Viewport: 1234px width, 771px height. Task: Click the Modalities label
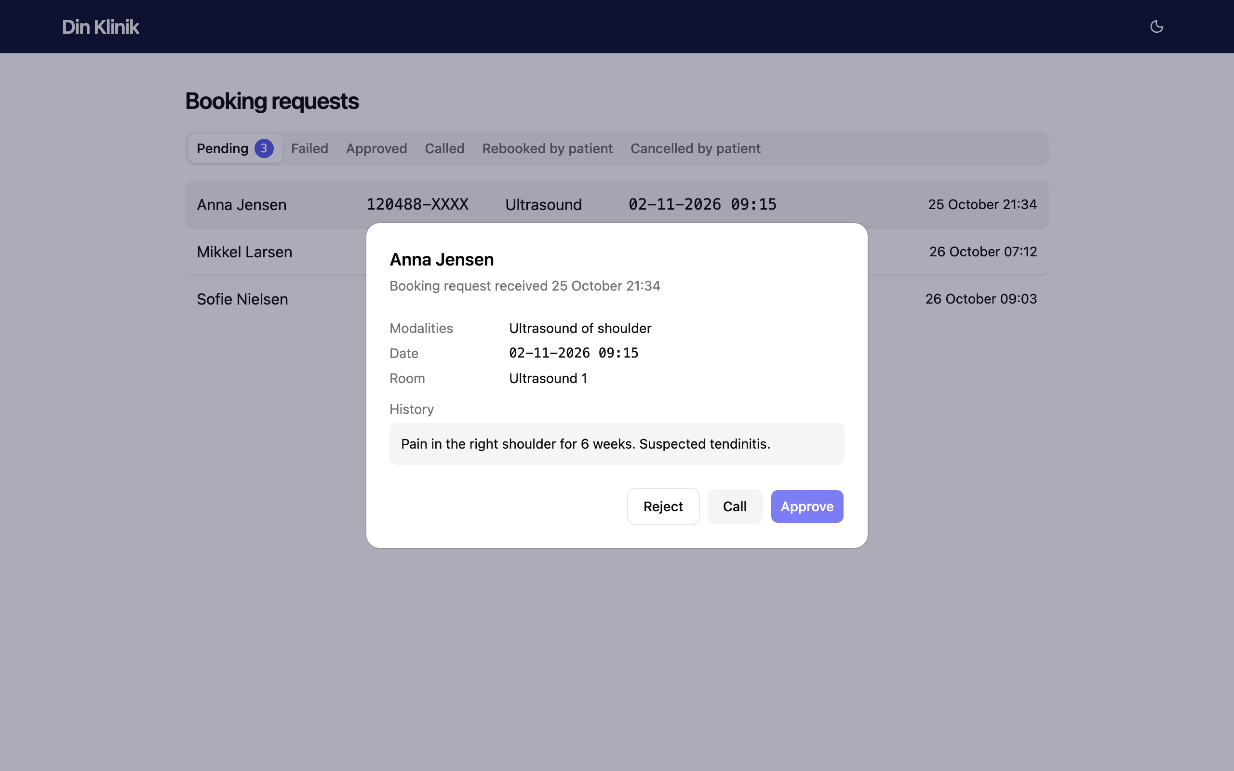point(421,328)
